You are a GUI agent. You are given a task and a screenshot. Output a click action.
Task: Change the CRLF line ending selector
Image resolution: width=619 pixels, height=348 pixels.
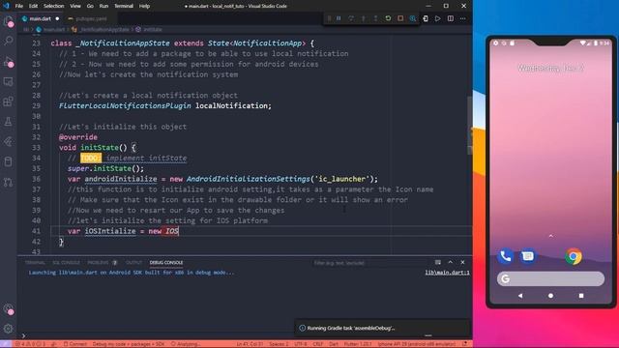point(318,344)
